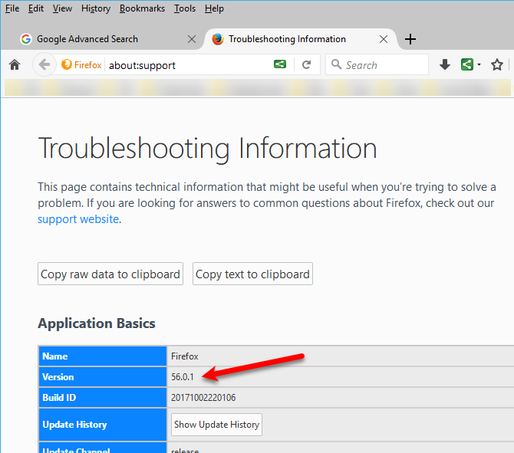The width and height of the screenshot is (514, 453).
Task: Click Copy raw data to clipboard
Action: coord(110,274)
